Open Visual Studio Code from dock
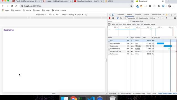 point(91,98)
